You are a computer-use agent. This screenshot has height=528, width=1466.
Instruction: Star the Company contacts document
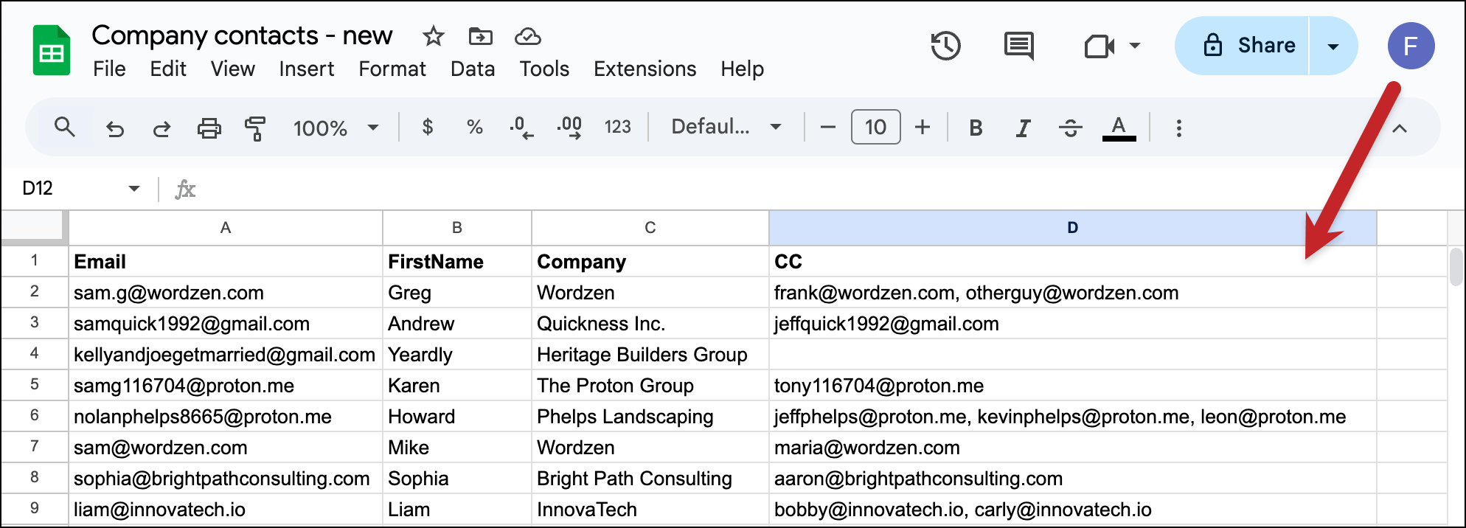click(433, 36)
